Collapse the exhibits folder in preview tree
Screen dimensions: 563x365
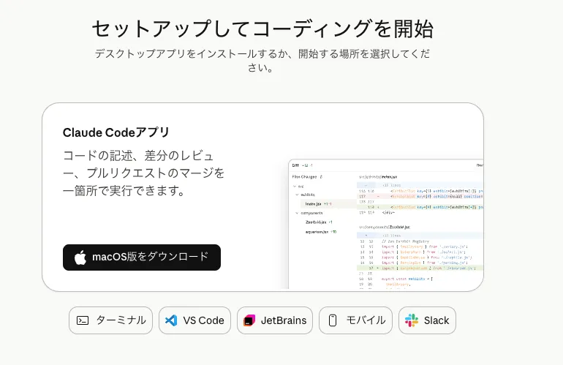coord(297,195)
